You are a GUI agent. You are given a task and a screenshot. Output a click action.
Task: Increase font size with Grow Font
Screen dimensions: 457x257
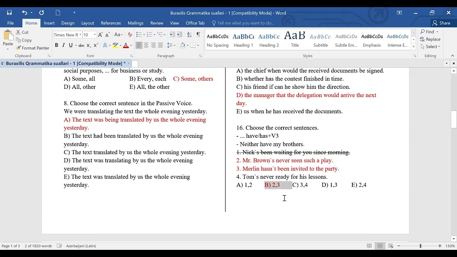[100, 35]
